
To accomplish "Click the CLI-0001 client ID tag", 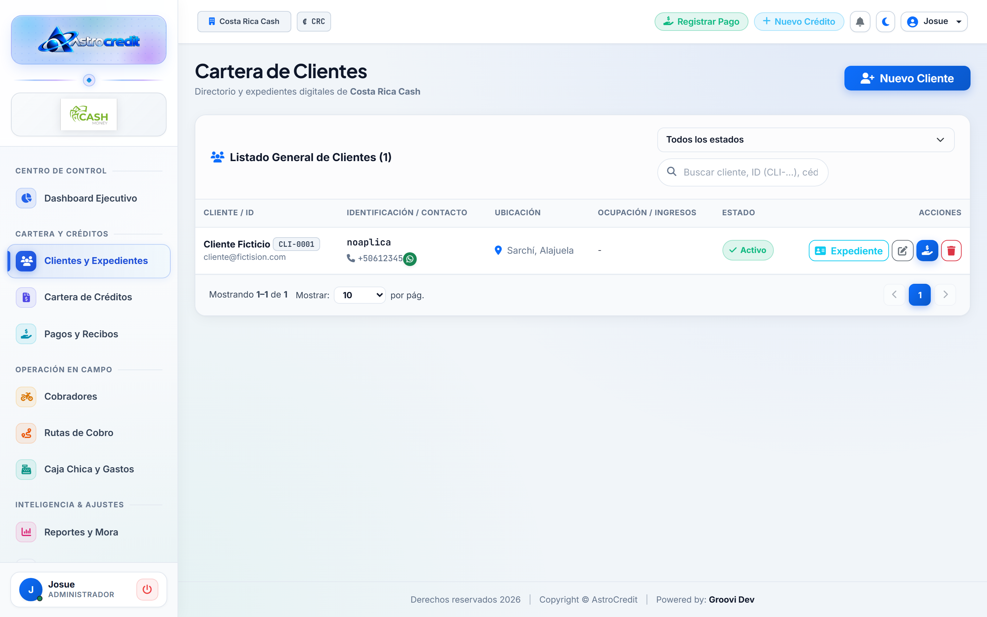I will [296, 244].
